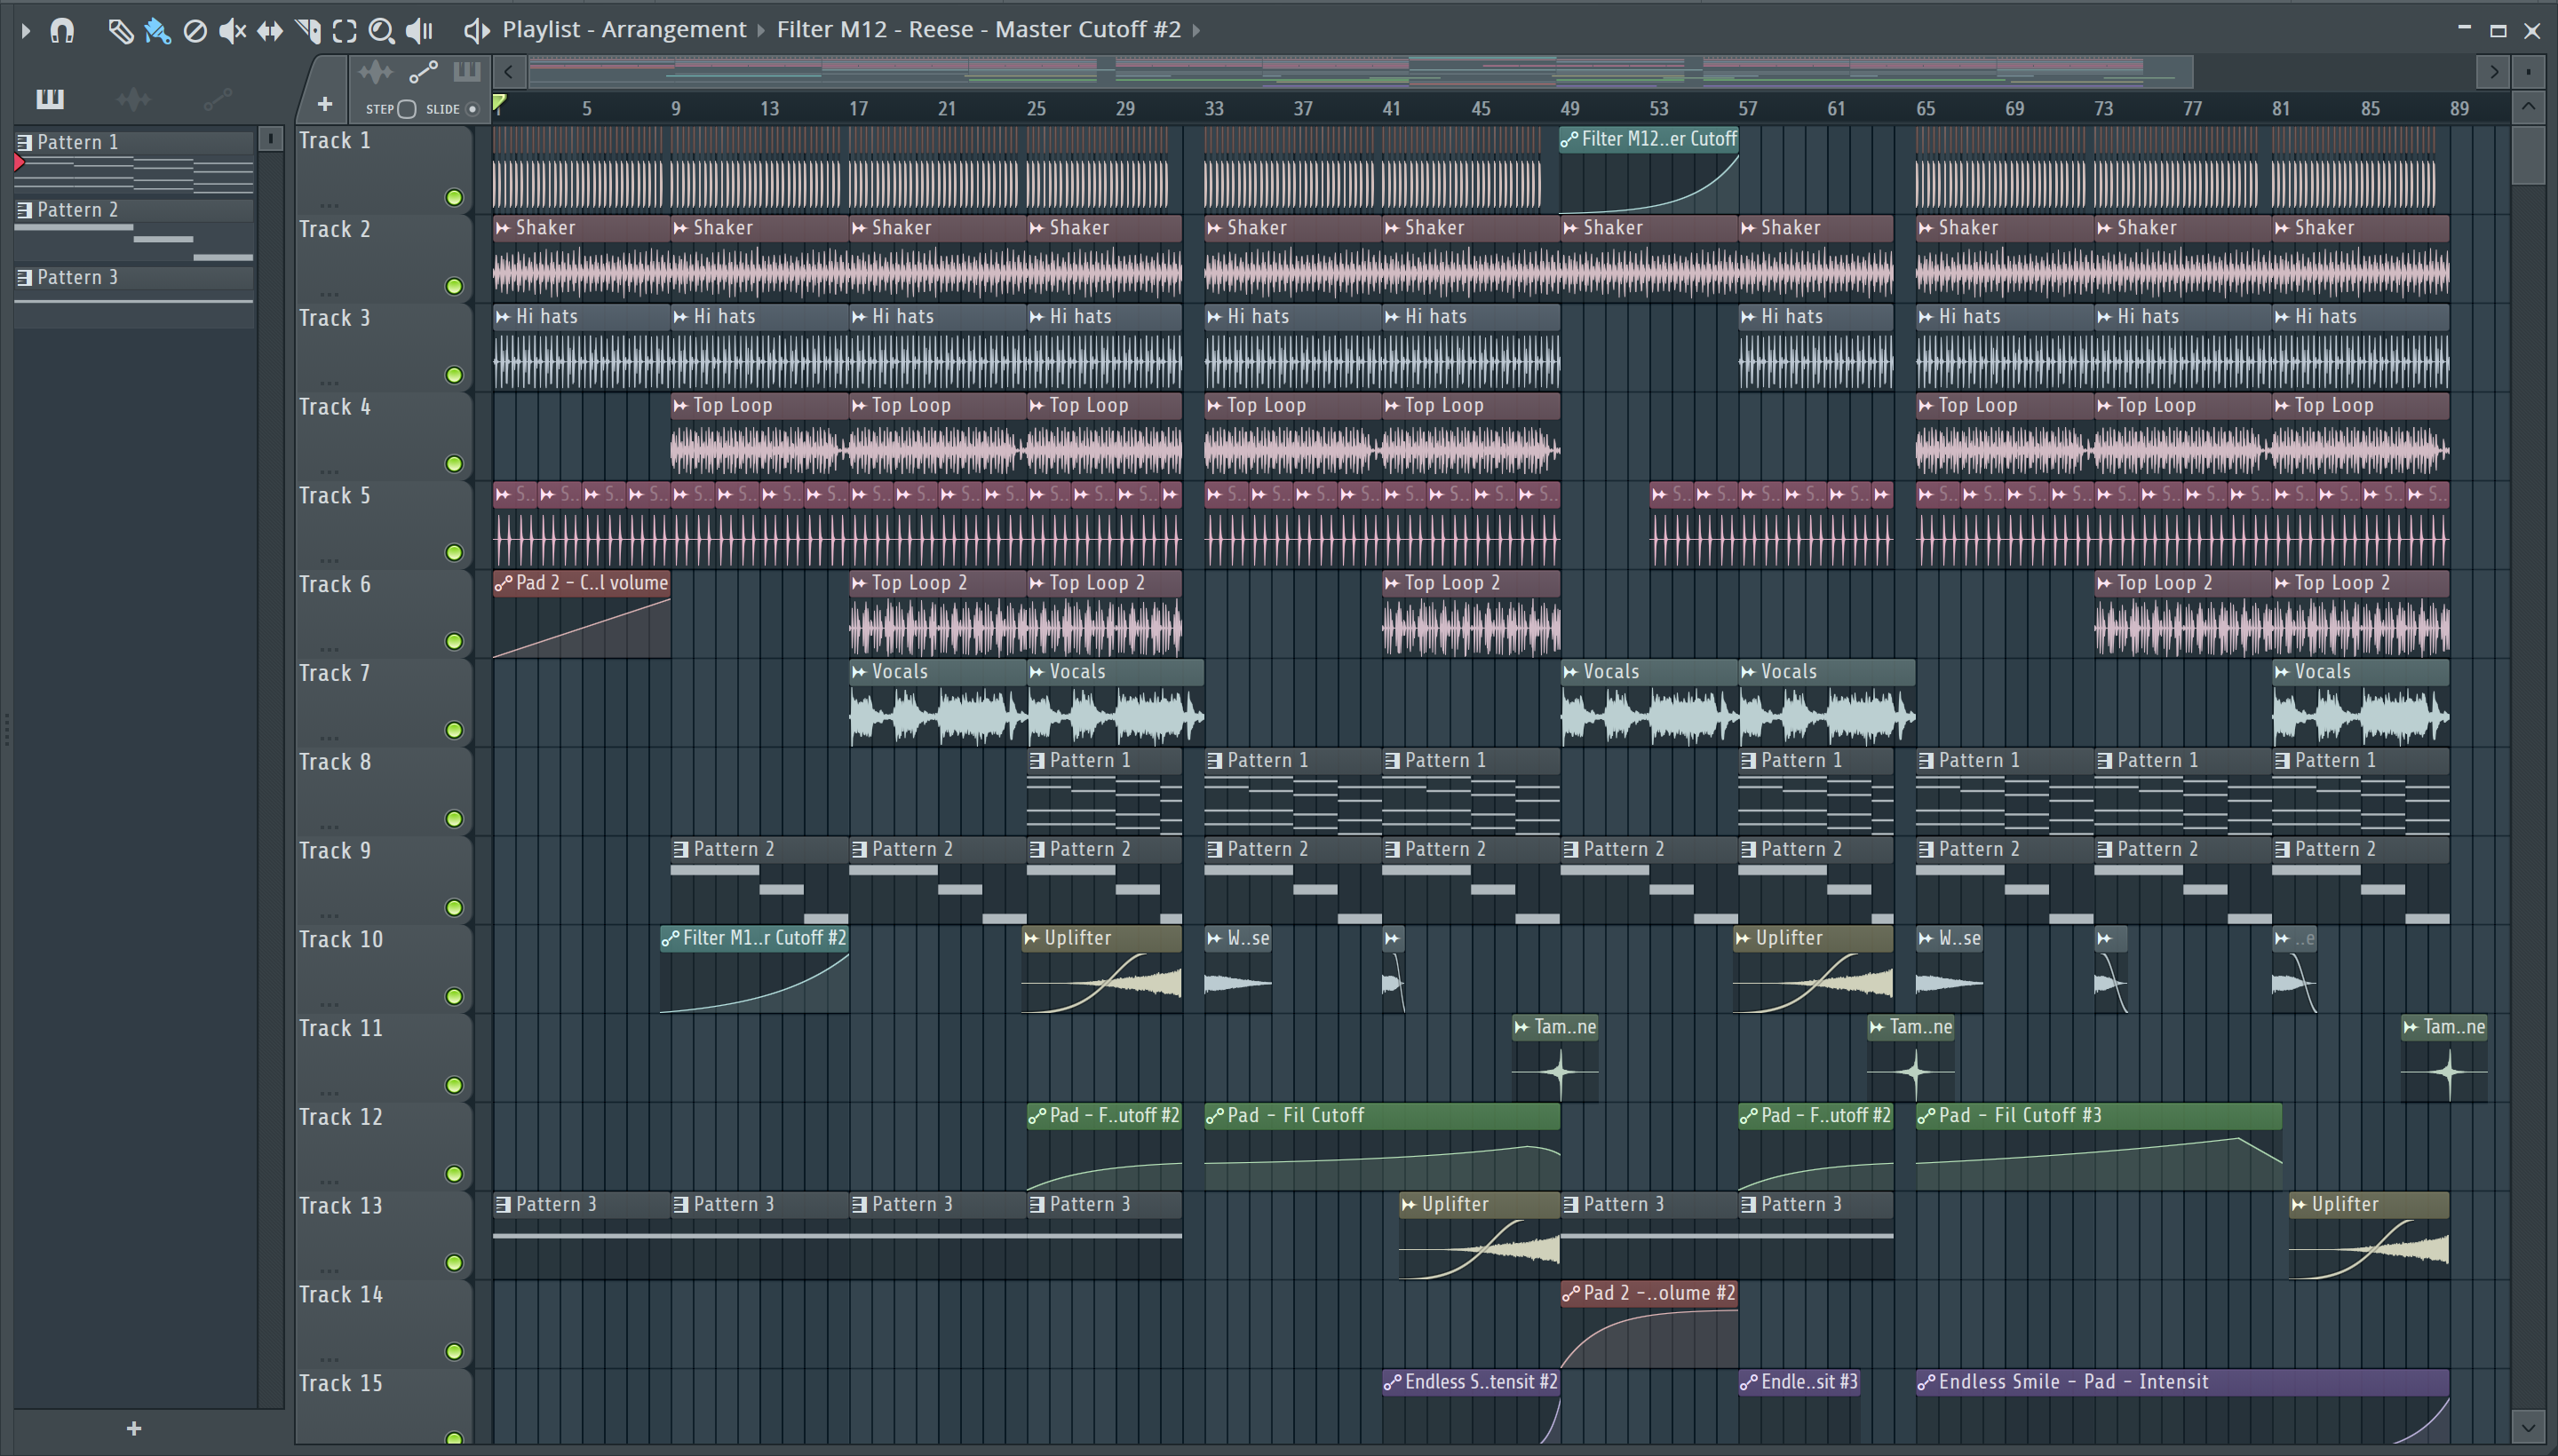Screen dimensions: 2558x1456
Task: Click the vertical scrollbar thumb
Action: point(2528,155)
